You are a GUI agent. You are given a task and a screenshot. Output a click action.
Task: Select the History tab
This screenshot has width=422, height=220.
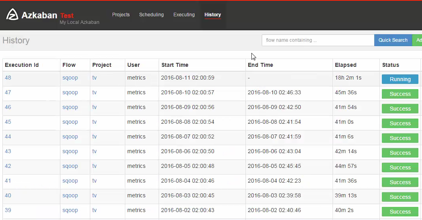pos(212,15)
